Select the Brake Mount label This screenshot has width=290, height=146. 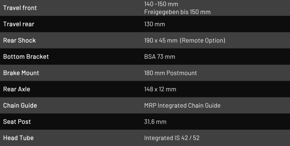(21, 73)
